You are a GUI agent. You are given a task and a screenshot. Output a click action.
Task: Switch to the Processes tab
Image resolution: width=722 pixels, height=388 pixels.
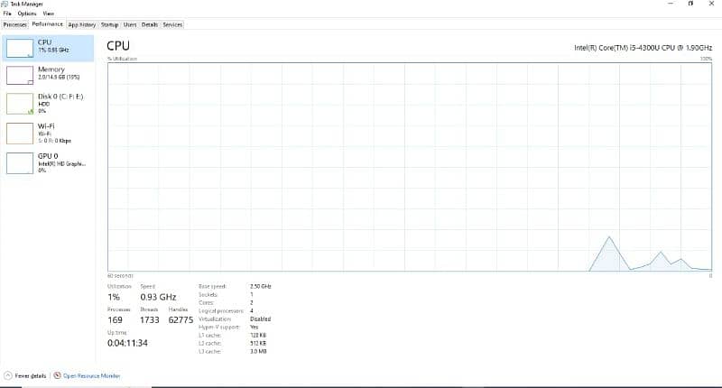pos(15,25)
